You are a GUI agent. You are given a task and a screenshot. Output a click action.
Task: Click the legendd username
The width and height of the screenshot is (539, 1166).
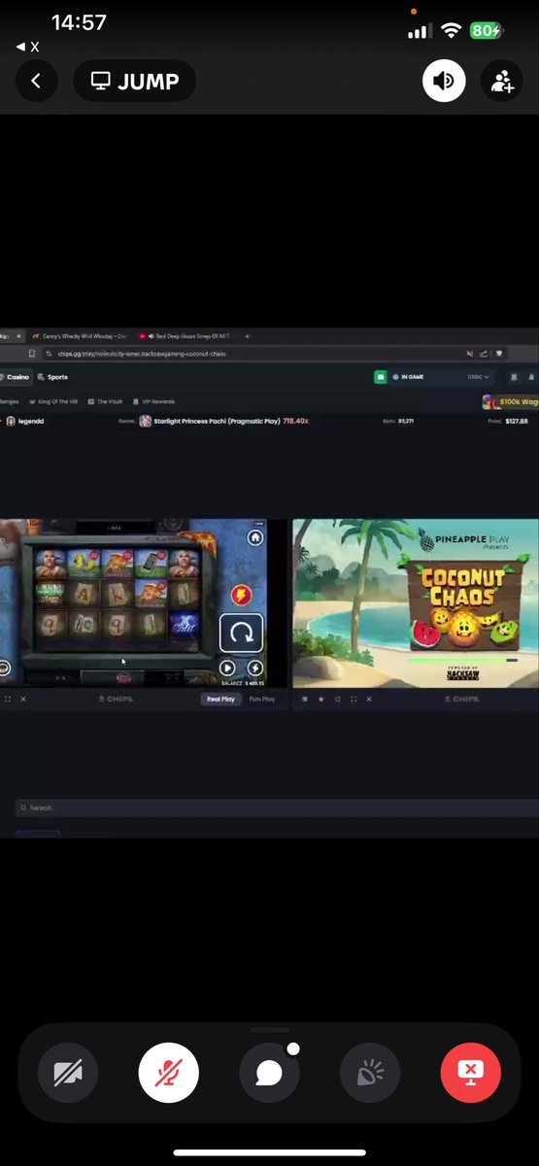pyautogui.click(x=31, y=421)
